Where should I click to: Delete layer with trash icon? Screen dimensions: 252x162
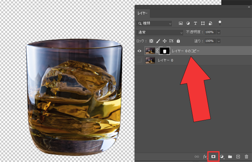pyautogui.click(x=246, y=156)
